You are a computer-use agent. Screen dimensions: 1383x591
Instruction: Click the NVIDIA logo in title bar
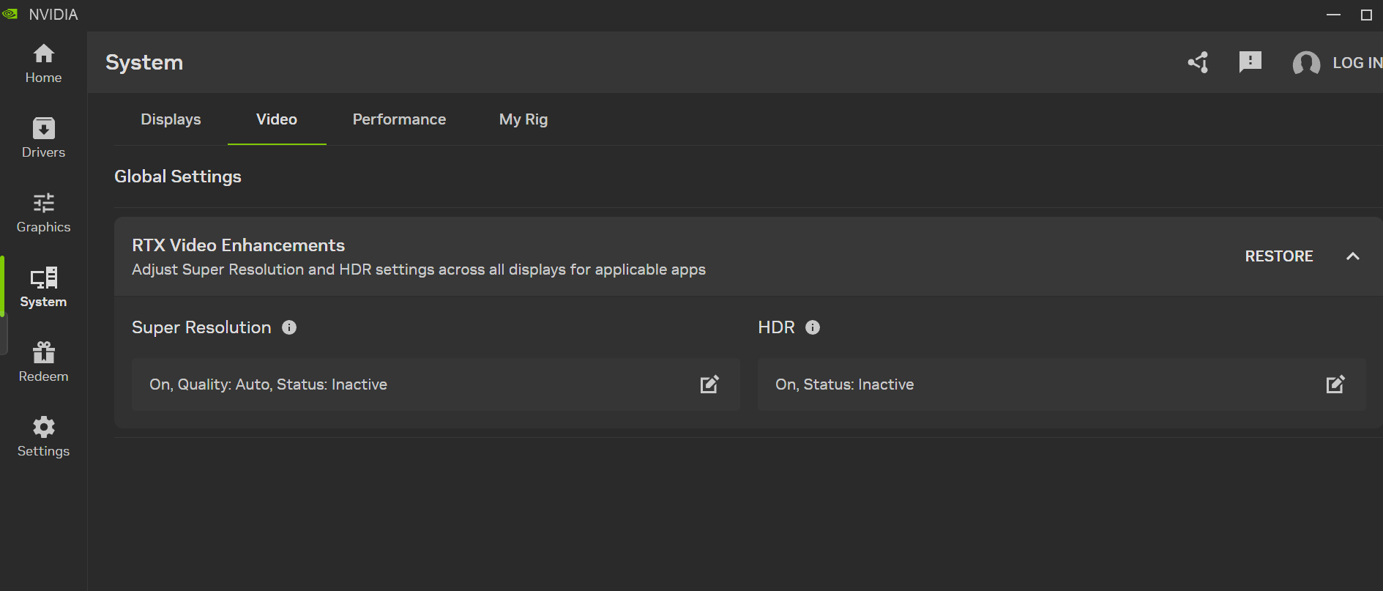10,15
